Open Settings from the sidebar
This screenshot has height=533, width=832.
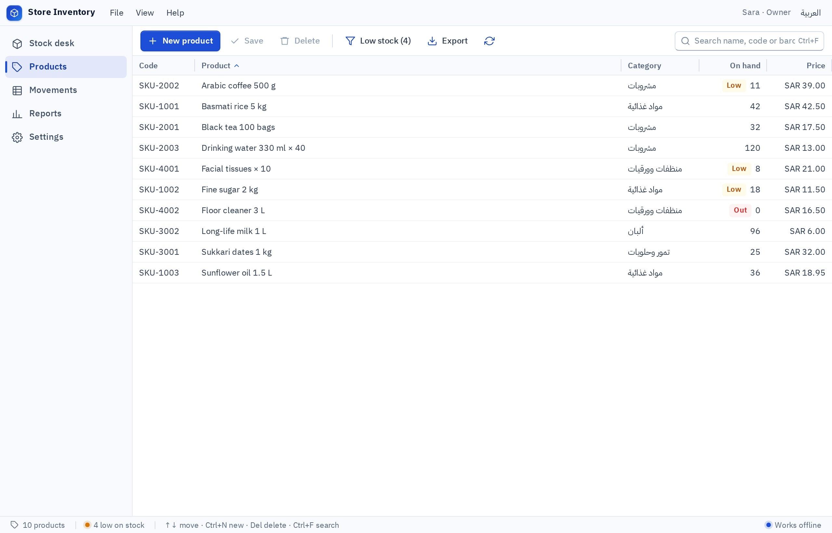click(x=66, y=137)
